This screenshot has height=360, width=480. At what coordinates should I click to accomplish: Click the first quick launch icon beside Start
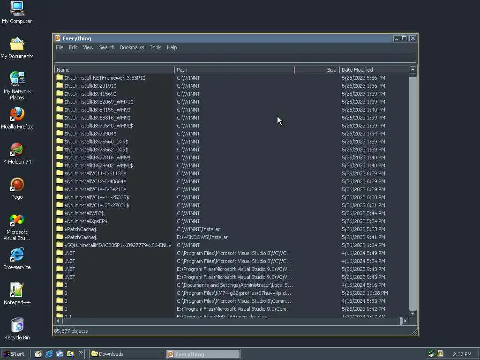[x=38, y=354]
